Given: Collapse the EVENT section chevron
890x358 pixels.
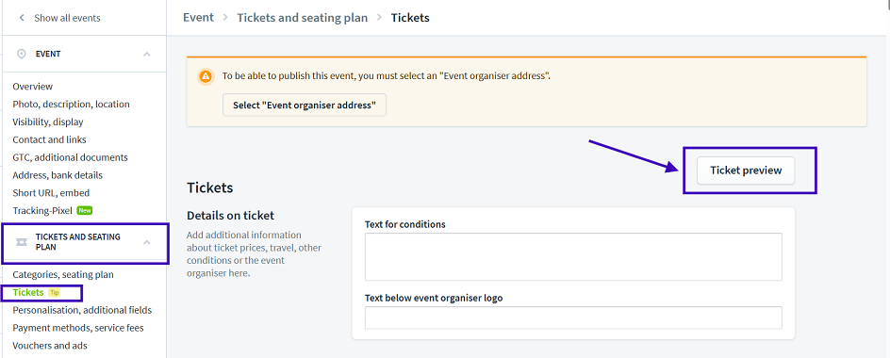Looking at the screenshot, I should pyautogui.click(x=147, y=54).
